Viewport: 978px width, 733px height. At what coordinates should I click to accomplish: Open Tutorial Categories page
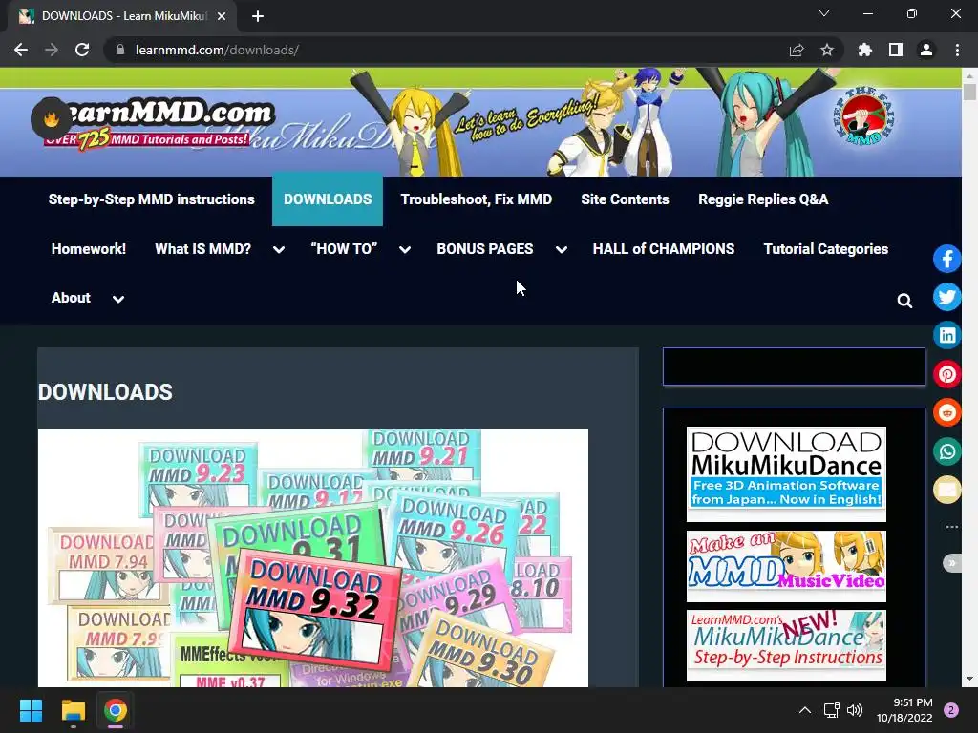point(826,249)
